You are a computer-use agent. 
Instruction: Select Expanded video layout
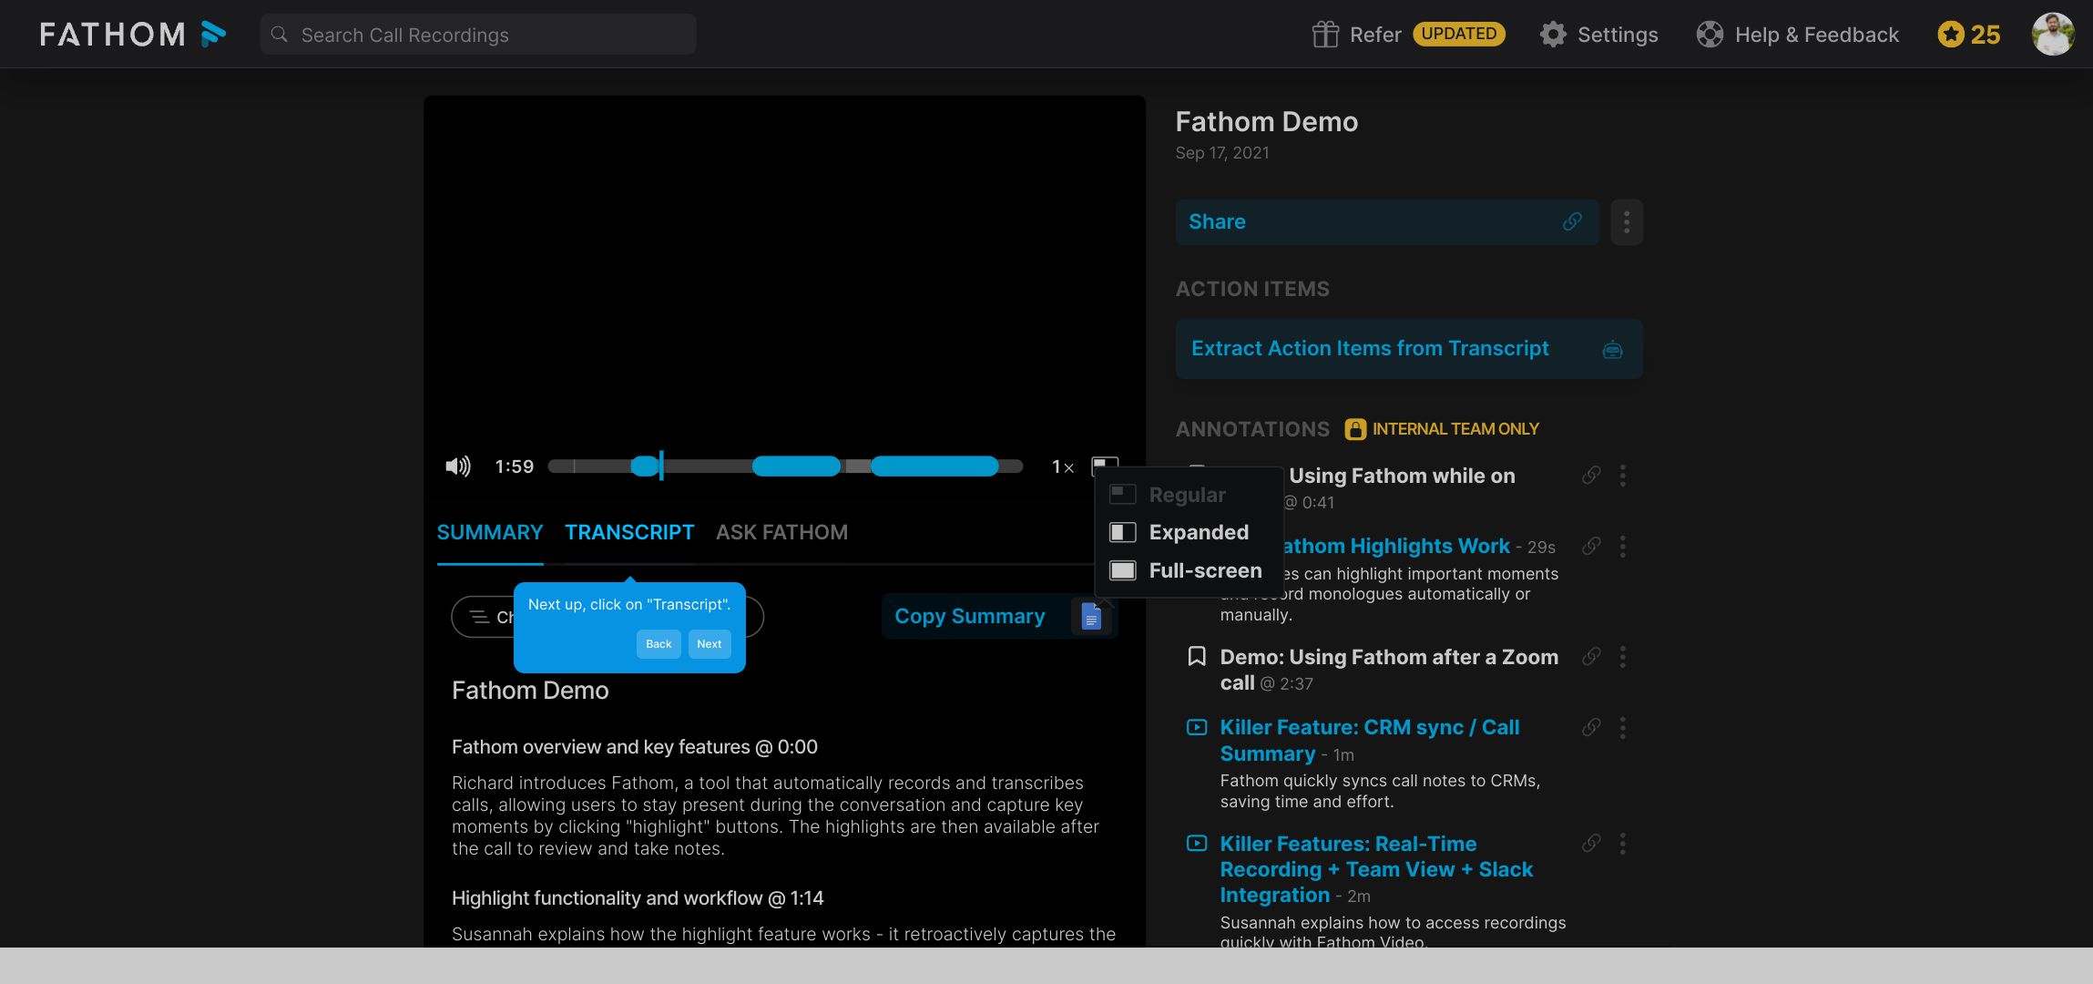pyautogui.click(x=1188, y=532)
